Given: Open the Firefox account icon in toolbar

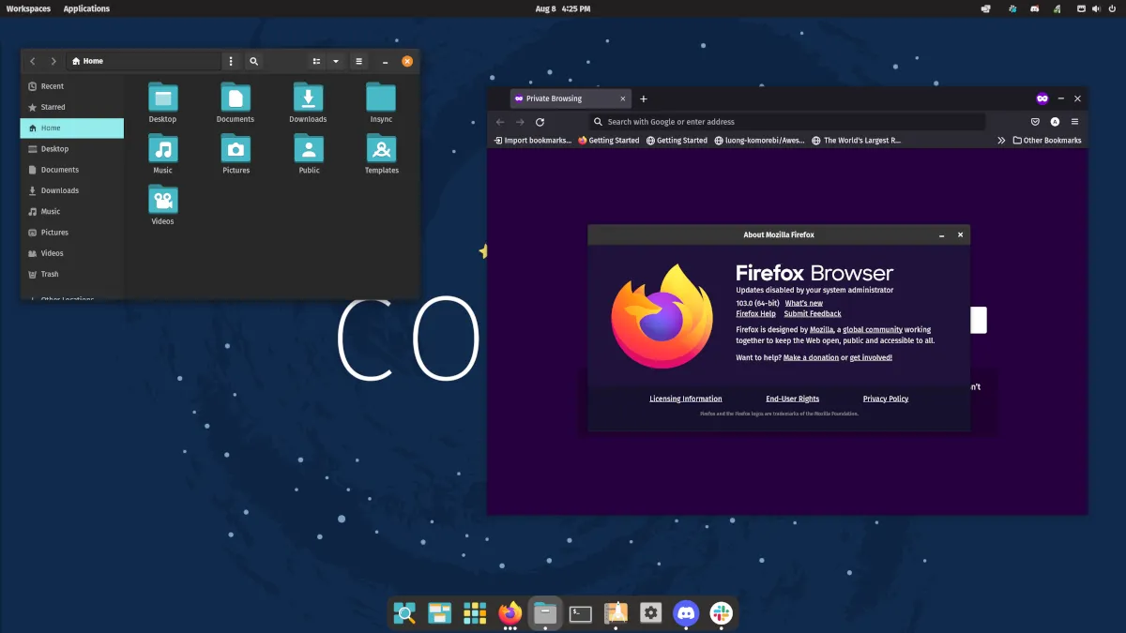Looking at the screenshot, I should (1055, 121).
